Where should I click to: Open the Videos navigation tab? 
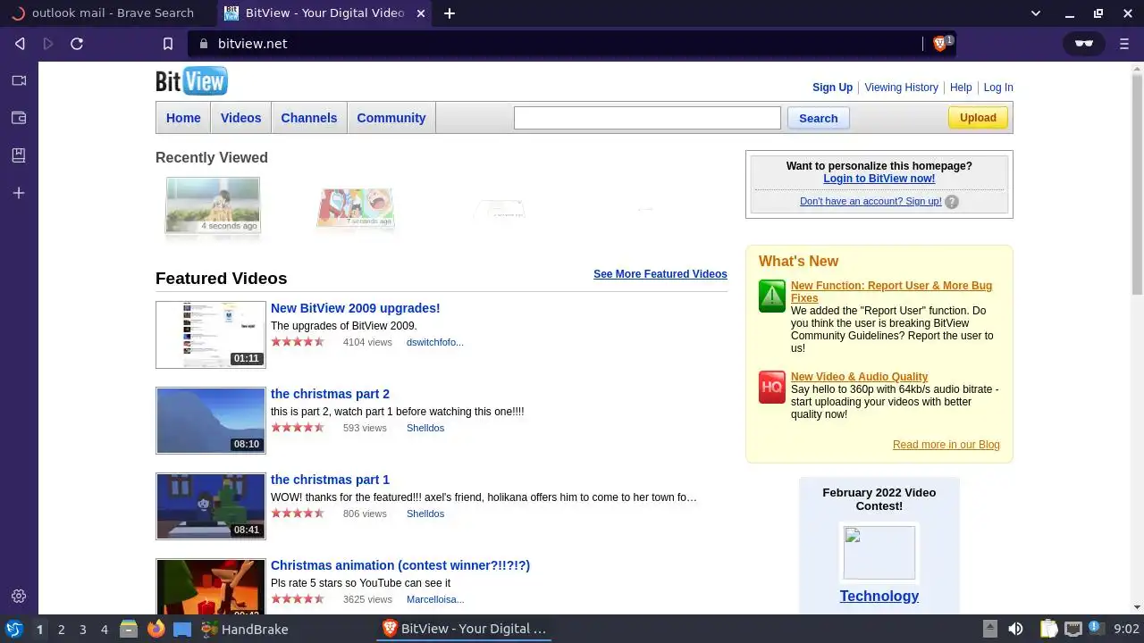[241, 118]
